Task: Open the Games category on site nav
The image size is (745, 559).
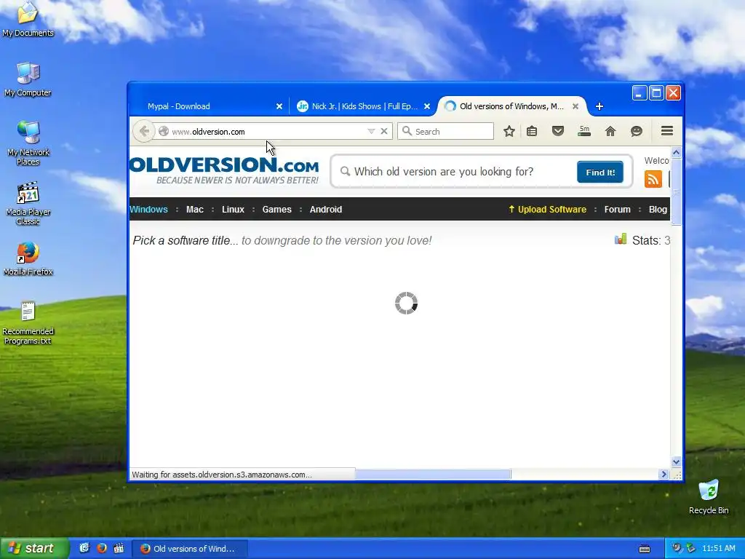Action: point(277,209)
